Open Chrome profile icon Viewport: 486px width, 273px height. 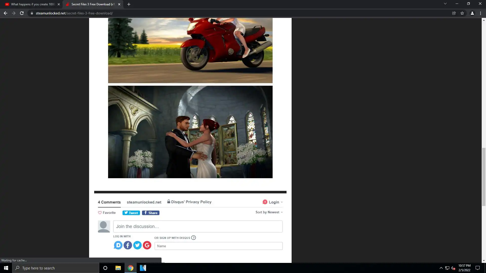(x=472, y=13)
